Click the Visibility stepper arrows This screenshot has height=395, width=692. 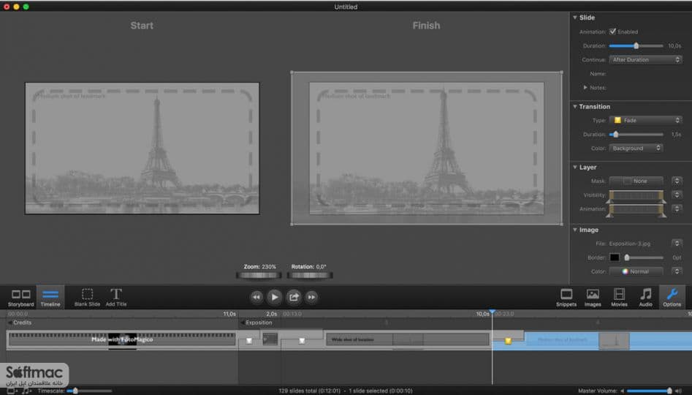pos(677,195)
